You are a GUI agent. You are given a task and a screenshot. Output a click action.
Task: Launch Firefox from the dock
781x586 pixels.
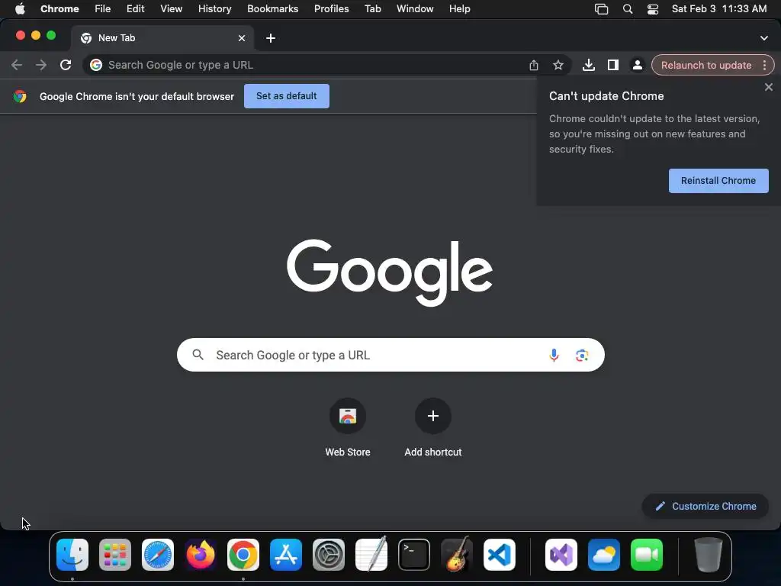pos(201,555)
